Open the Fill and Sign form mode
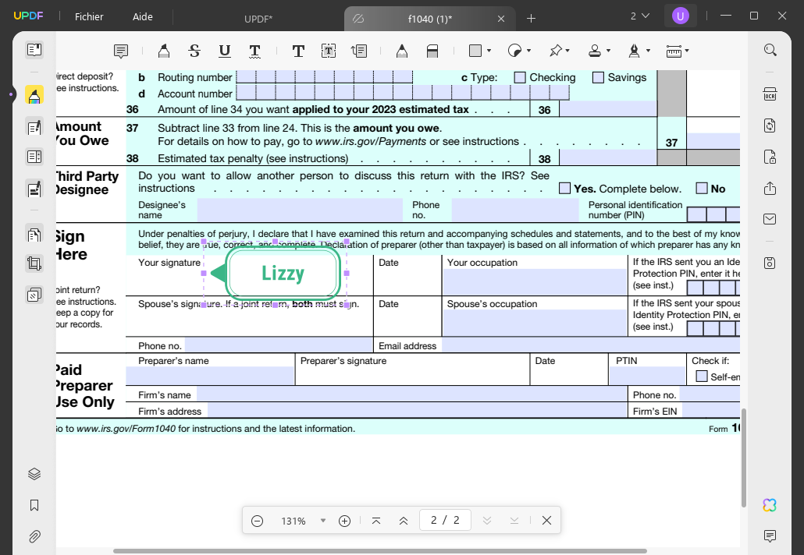Viewport: 804px width, 555px height. pos(34,189)
